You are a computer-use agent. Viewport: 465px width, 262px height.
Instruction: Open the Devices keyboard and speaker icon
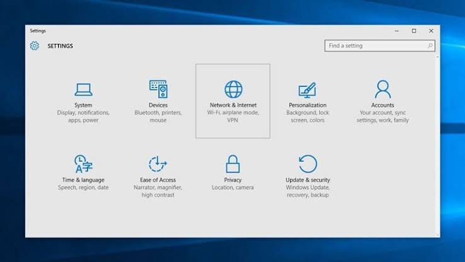click(x=158, y=89)
